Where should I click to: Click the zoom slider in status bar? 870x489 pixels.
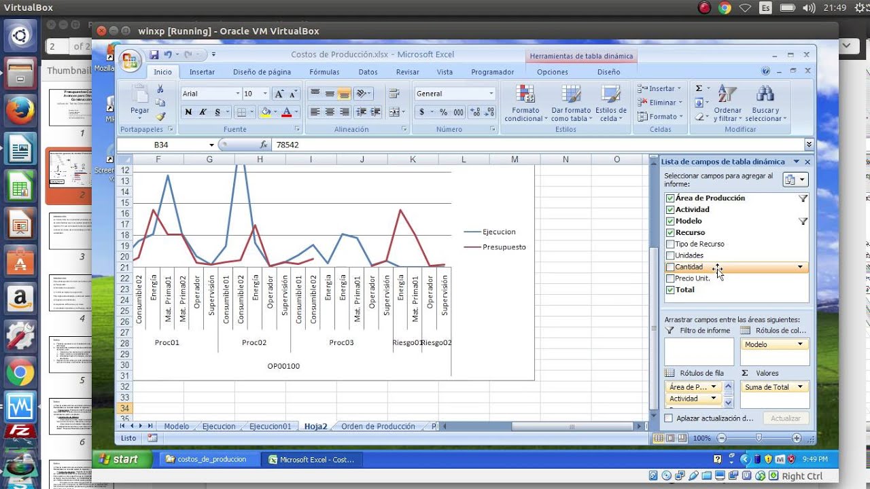759,439
